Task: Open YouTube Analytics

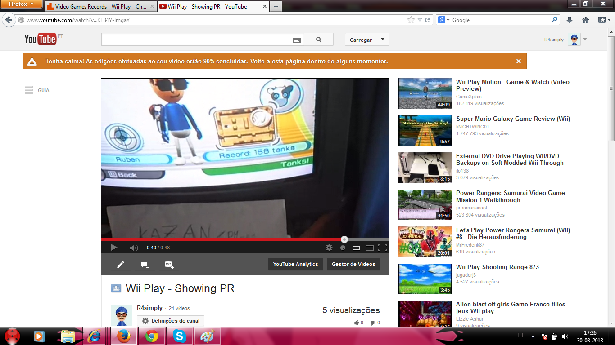Action: [295, 264]
